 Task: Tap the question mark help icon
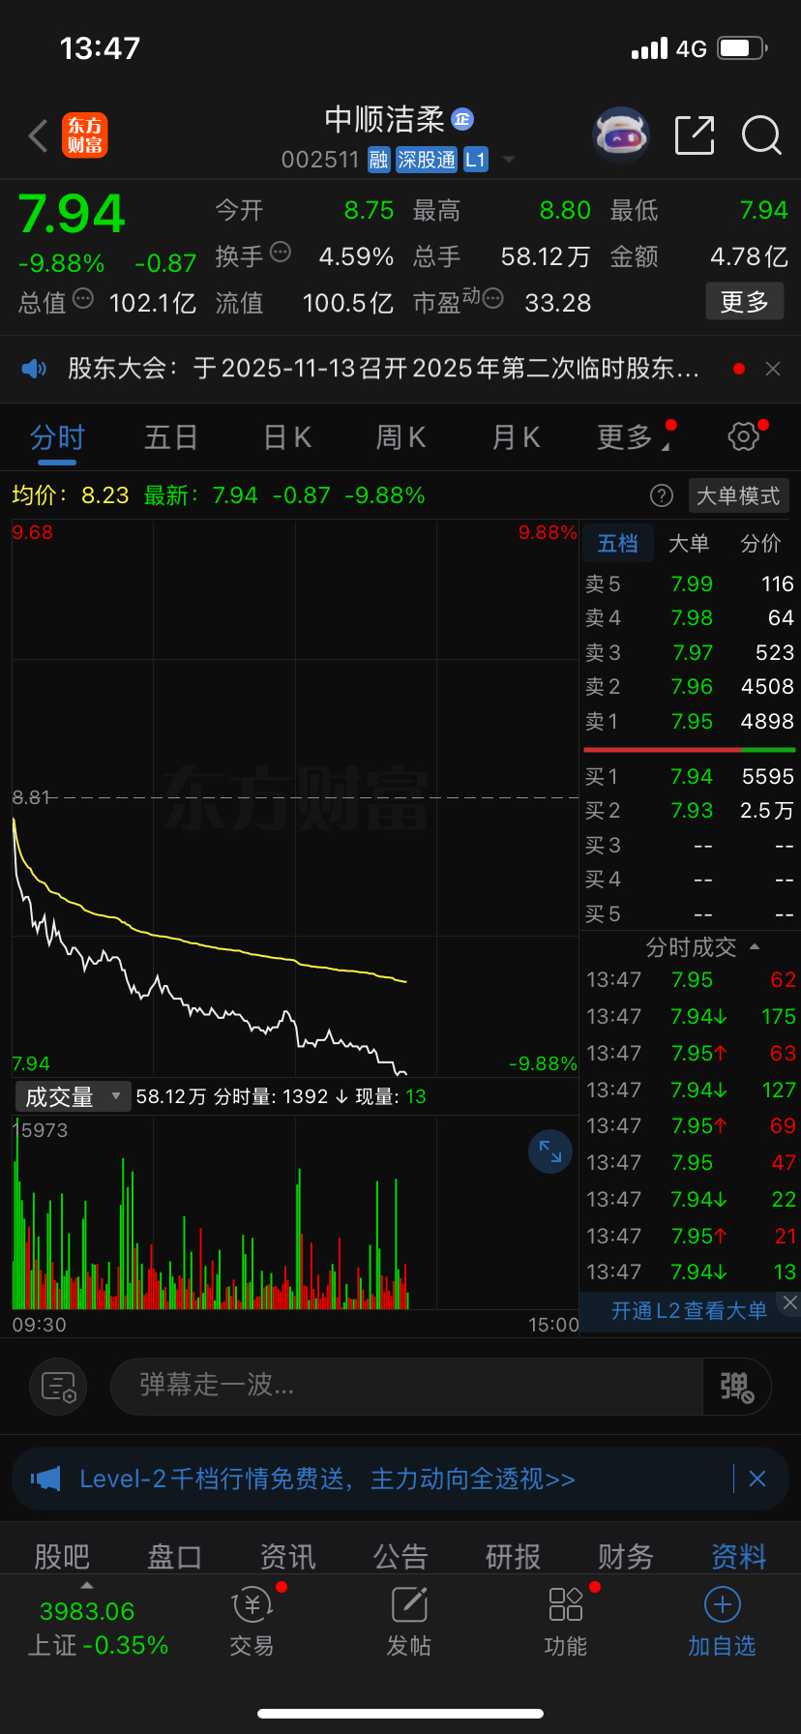coord(662,495)
